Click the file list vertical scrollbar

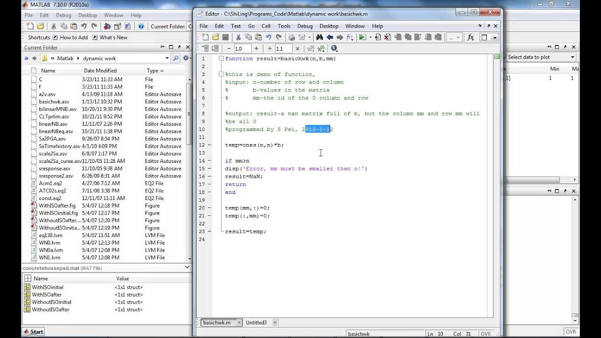[189, 169]
